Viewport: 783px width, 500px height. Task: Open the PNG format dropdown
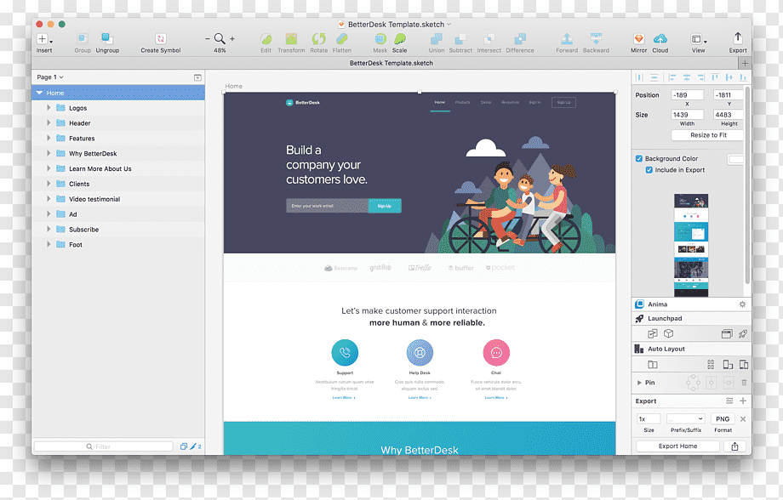pos(722,419)
